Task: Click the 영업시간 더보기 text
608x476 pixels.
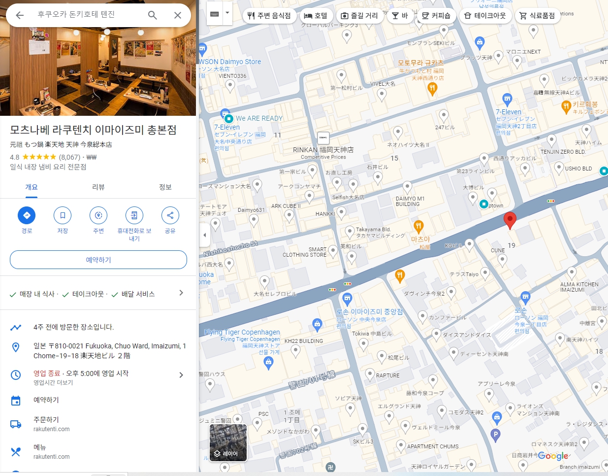Action: pyautogui.click(x=53, y=382)
